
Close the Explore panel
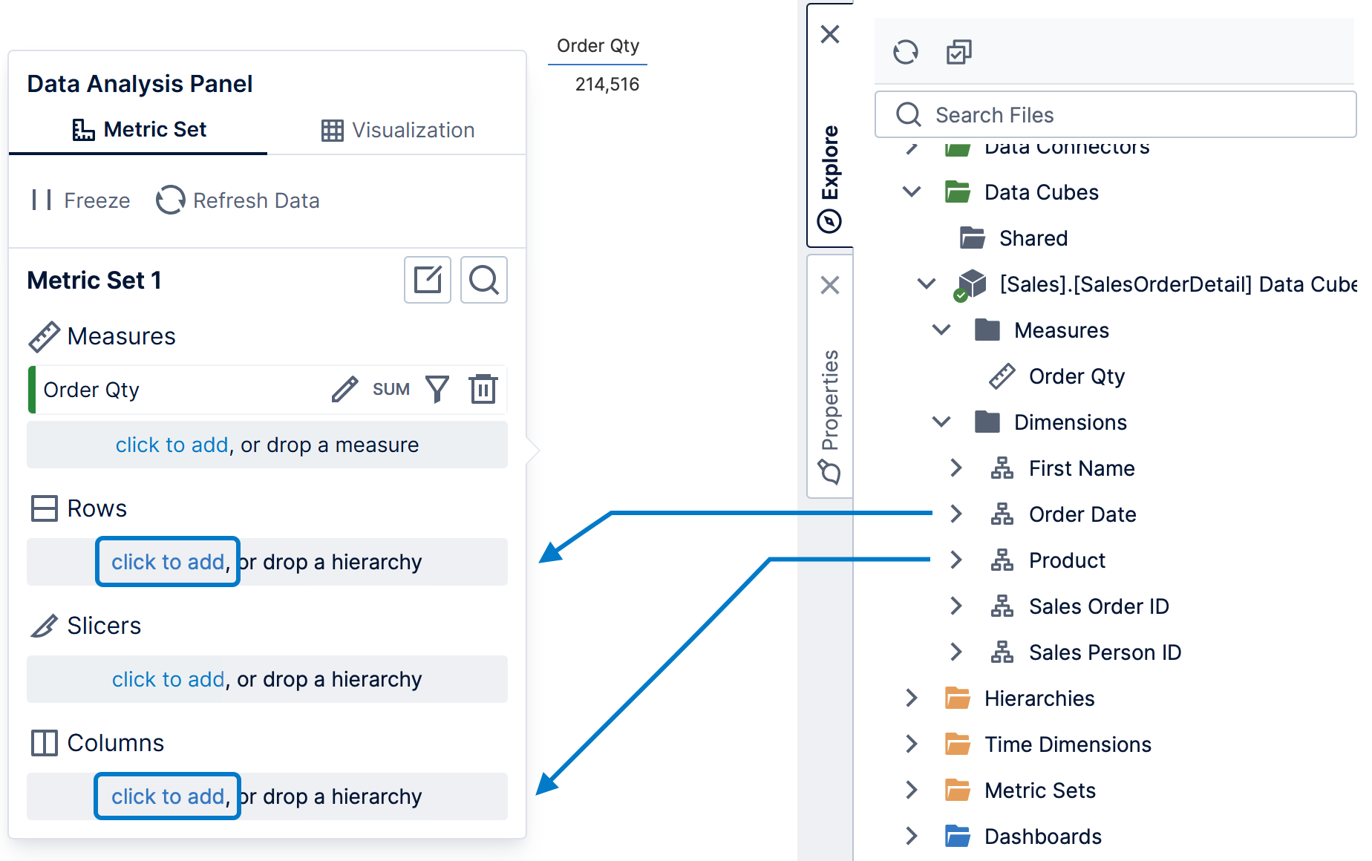pyautogui.click(x=830, y=34)
